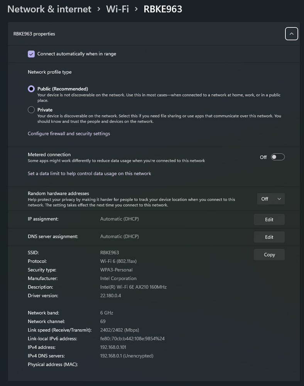
Task: Edit the IP assignment setting
Action: click(269, 219)
